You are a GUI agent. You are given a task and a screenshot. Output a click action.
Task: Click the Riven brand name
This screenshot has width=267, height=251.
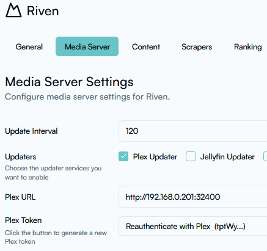[43, 11]
